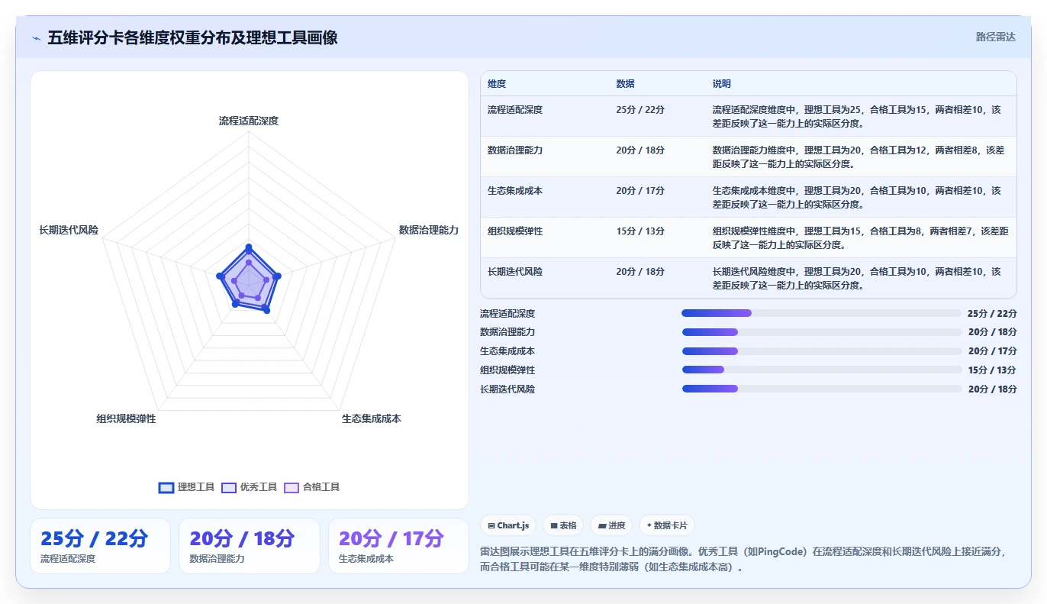Click the 25分 / 22分 table cell

click(x=640, y=110)
